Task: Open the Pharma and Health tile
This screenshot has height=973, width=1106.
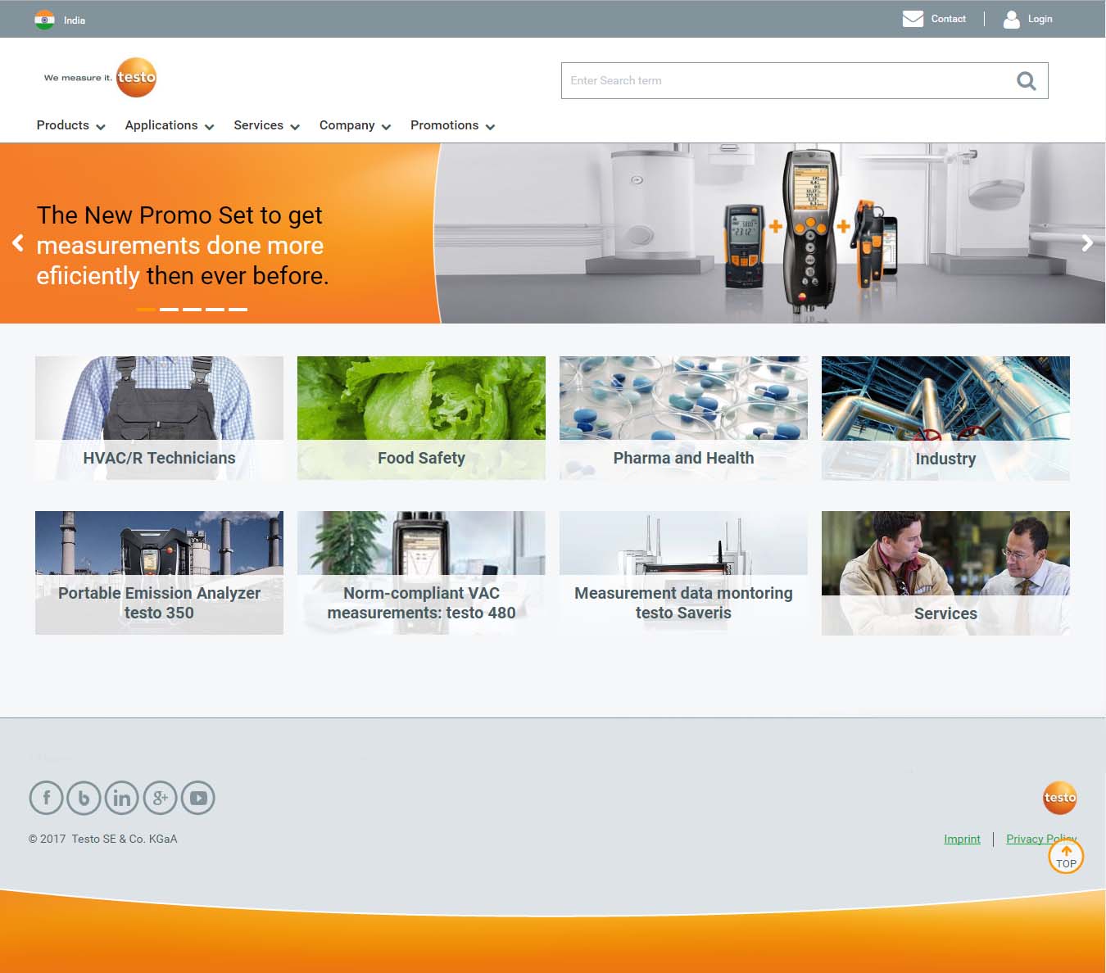Action: (683, 418)
